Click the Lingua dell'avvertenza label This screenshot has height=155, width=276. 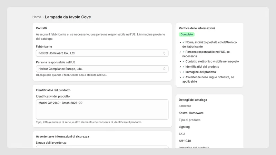click(51, 143)
